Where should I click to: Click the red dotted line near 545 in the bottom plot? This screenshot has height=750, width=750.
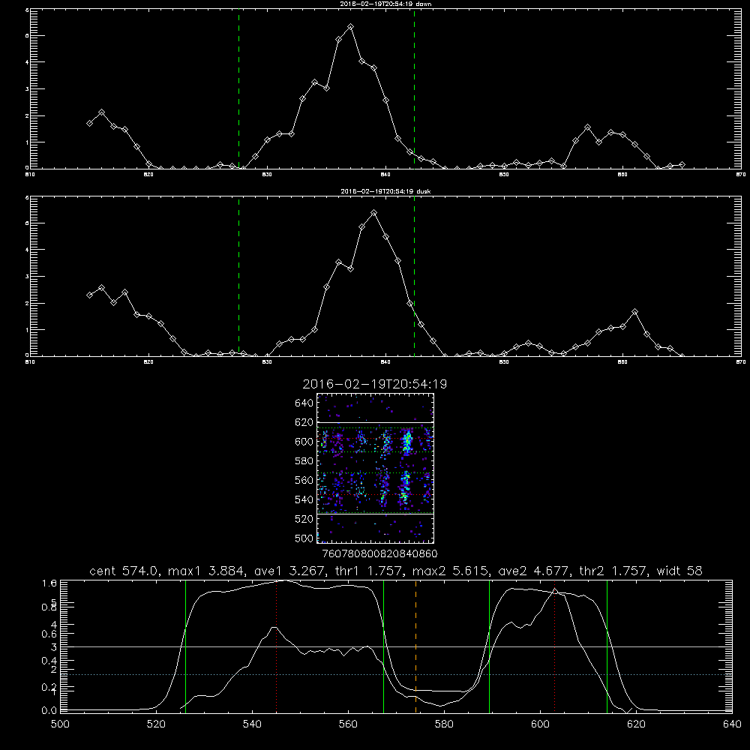277,646
